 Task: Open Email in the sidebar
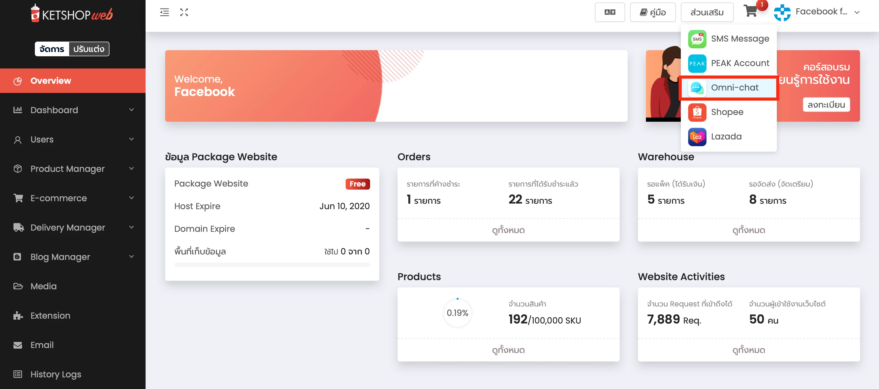73,345
